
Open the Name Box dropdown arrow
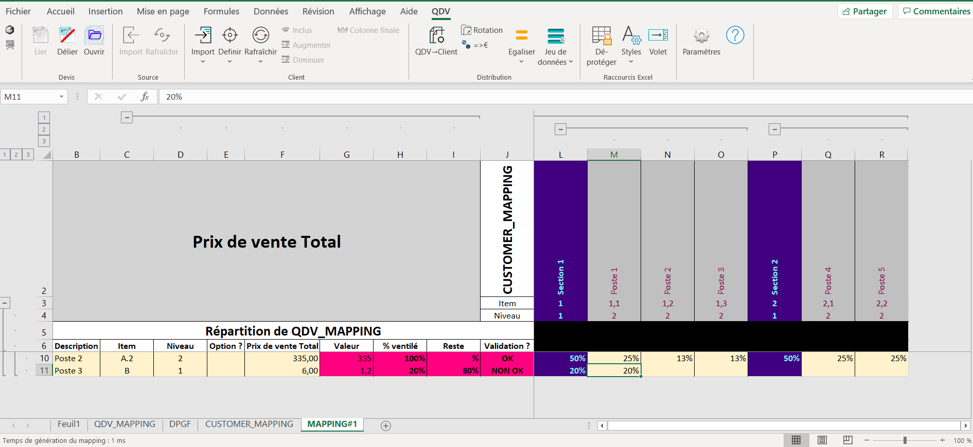pyautogui.click(x=61, y=97)
